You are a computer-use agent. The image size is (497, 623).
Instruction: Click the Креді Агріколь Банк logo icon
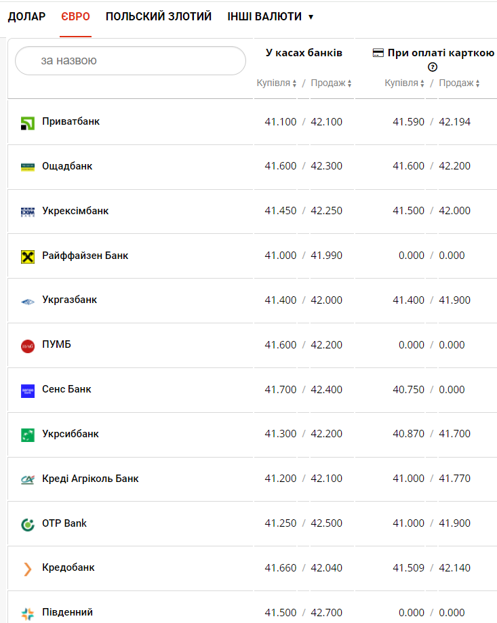point(27,480)
